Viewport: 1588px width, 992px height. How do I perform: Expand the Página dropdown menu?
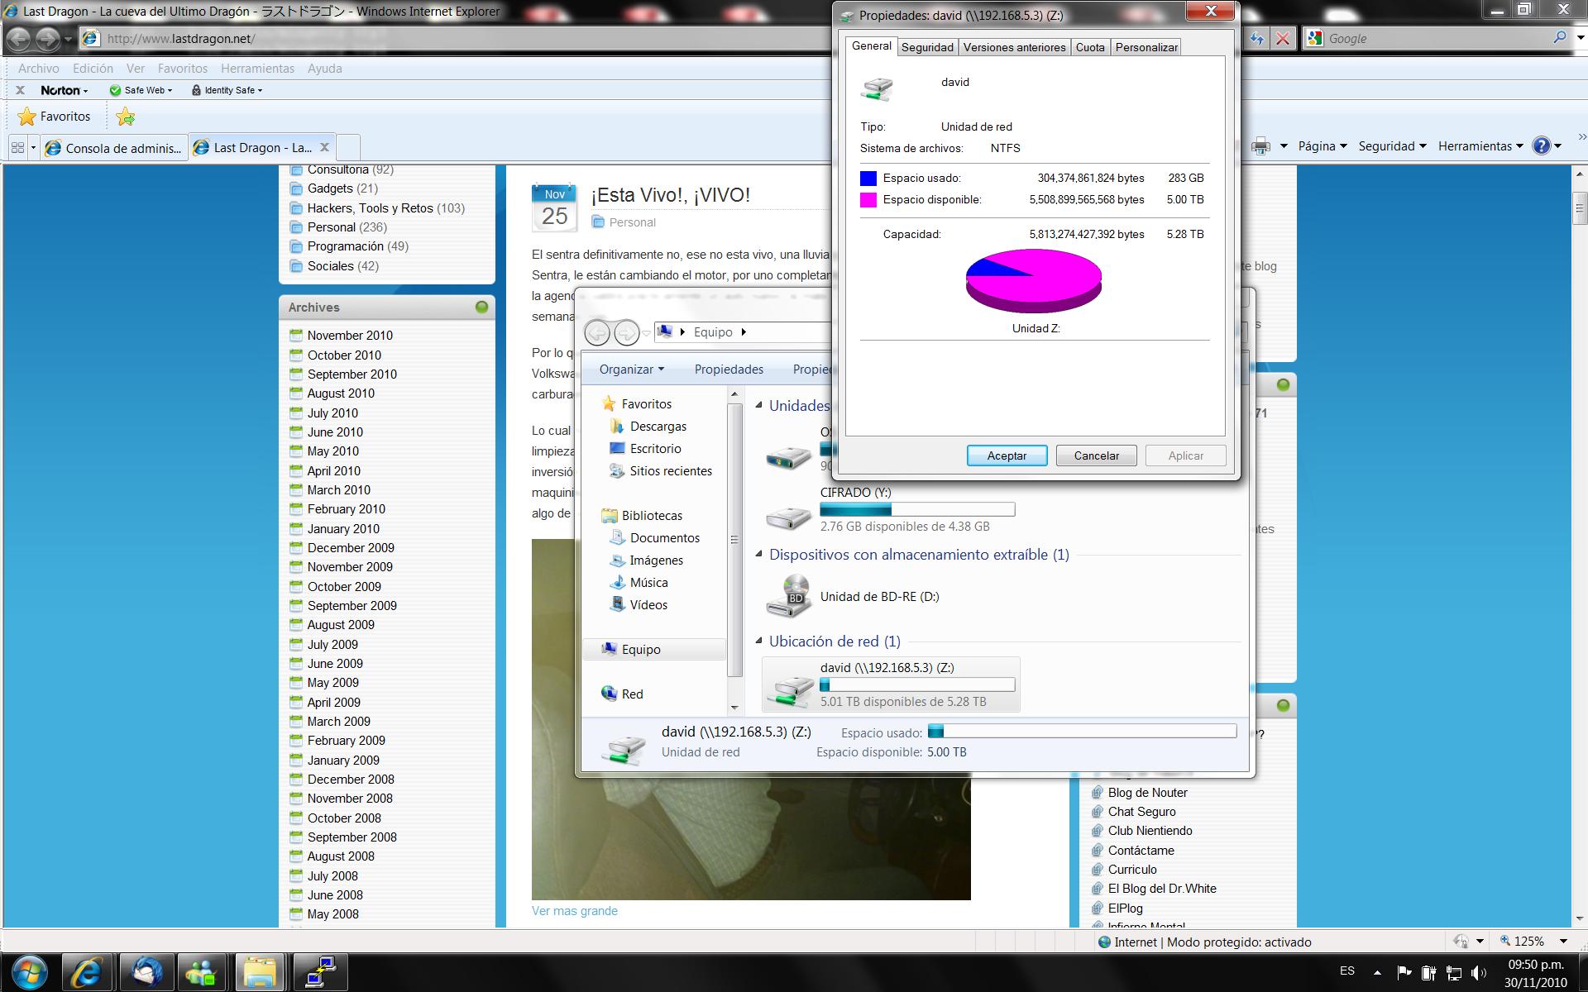tap(1322, 146)
